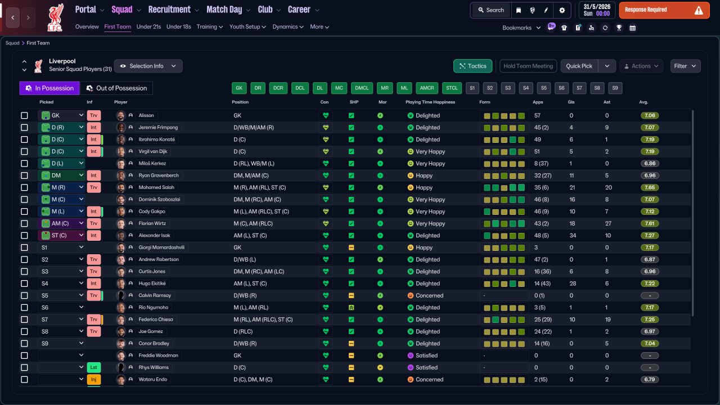
Task: Tick the checkbox for Alisson
Action: (24, 115)
